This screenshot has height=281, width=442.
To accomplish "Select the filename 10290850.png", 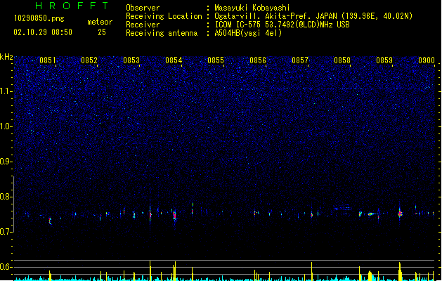I will 39,18.
